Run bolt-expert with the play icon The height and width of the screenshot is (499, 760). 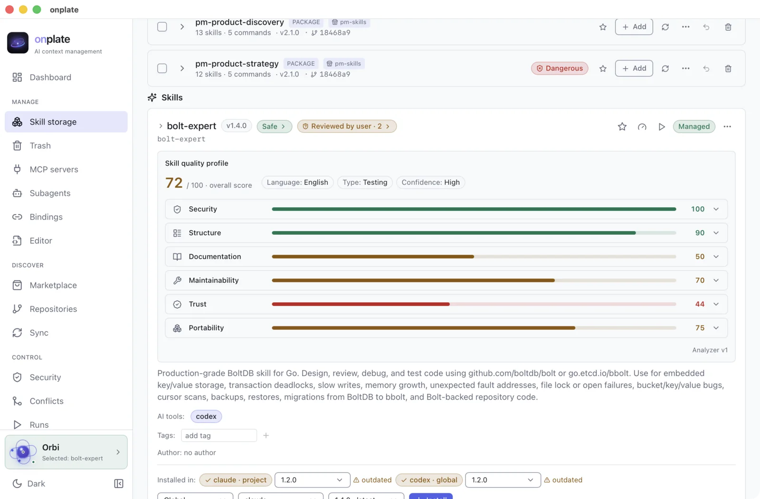click(661, 126)
